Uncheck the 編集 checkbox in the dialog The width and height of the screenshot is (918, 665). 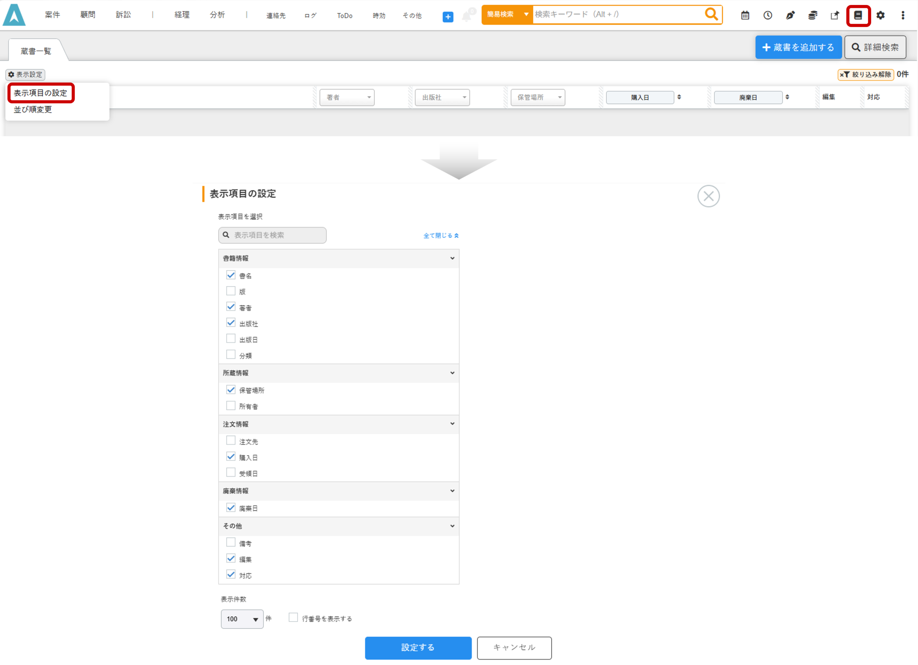231,559
